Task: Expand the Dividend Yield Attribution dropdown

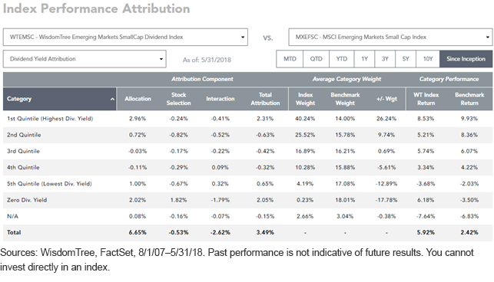Action: [x=85, y=59]
